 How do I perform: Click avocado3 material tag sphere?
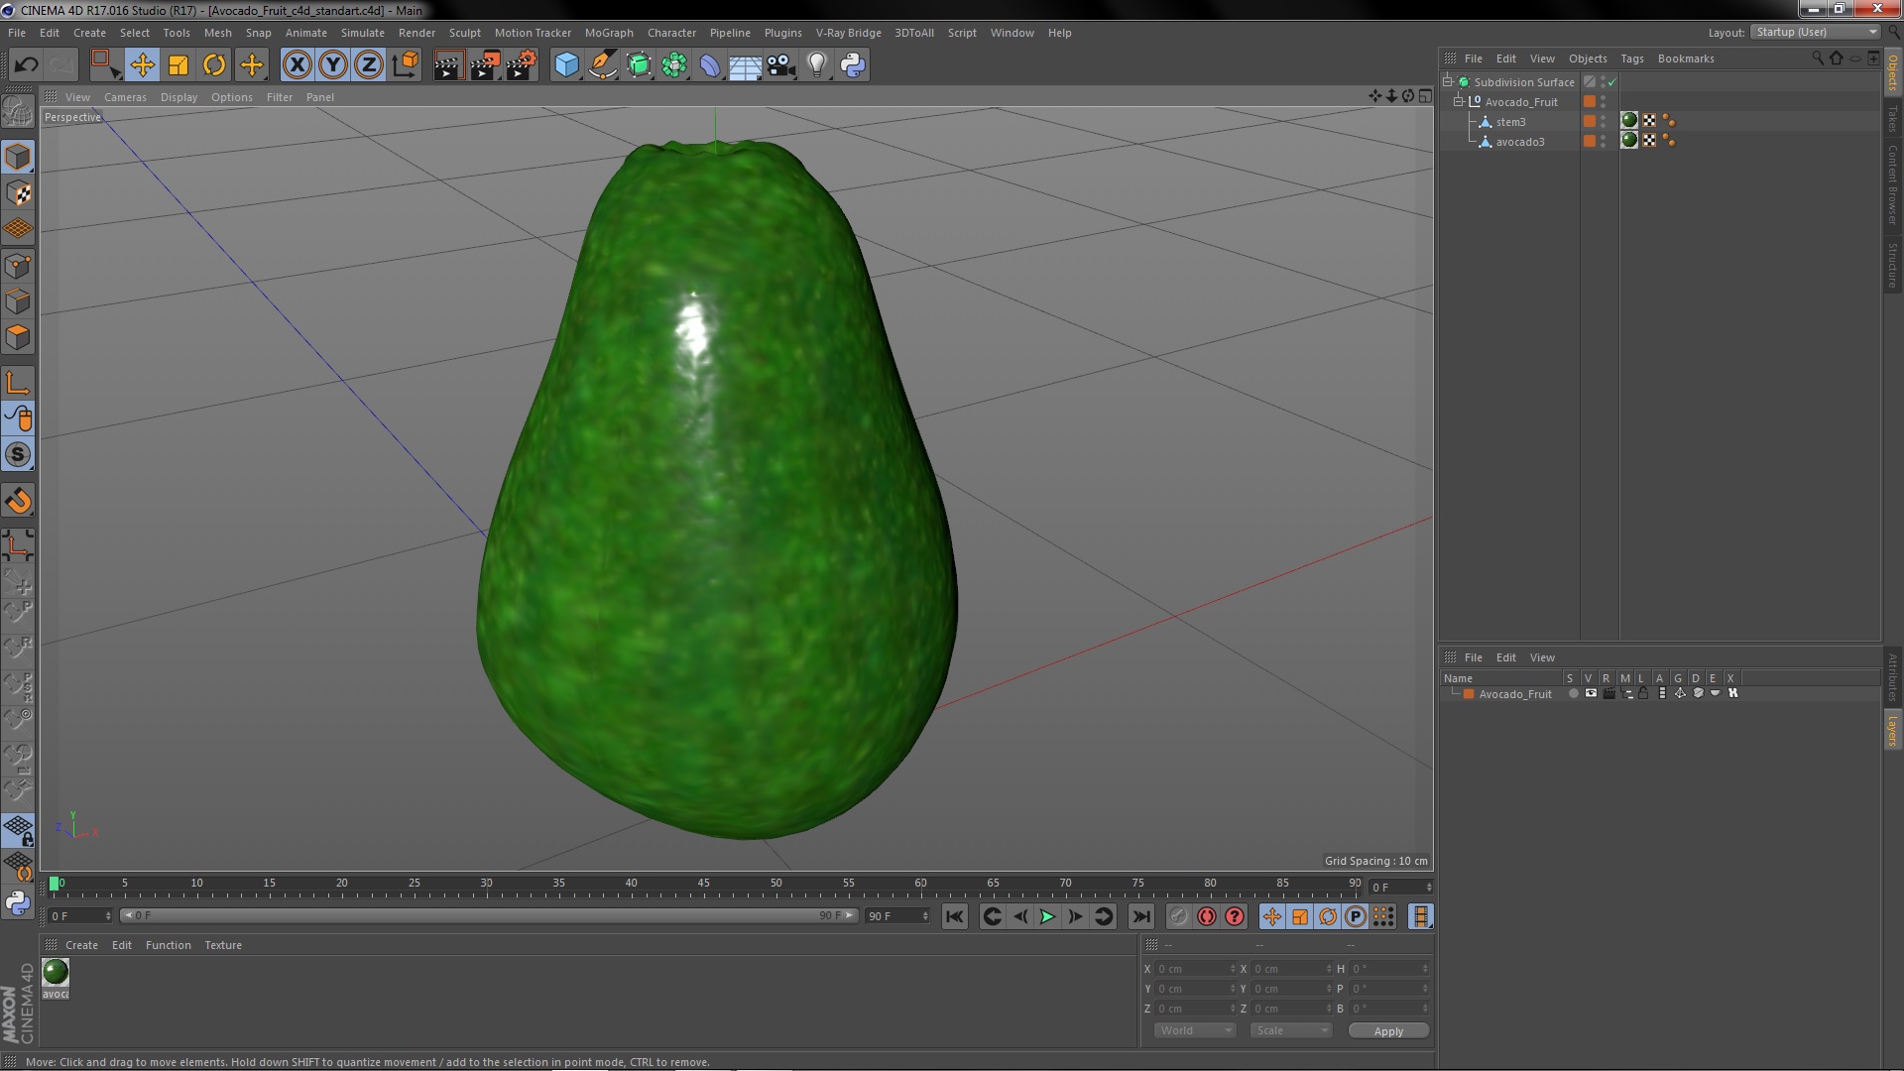(1629, 141)
